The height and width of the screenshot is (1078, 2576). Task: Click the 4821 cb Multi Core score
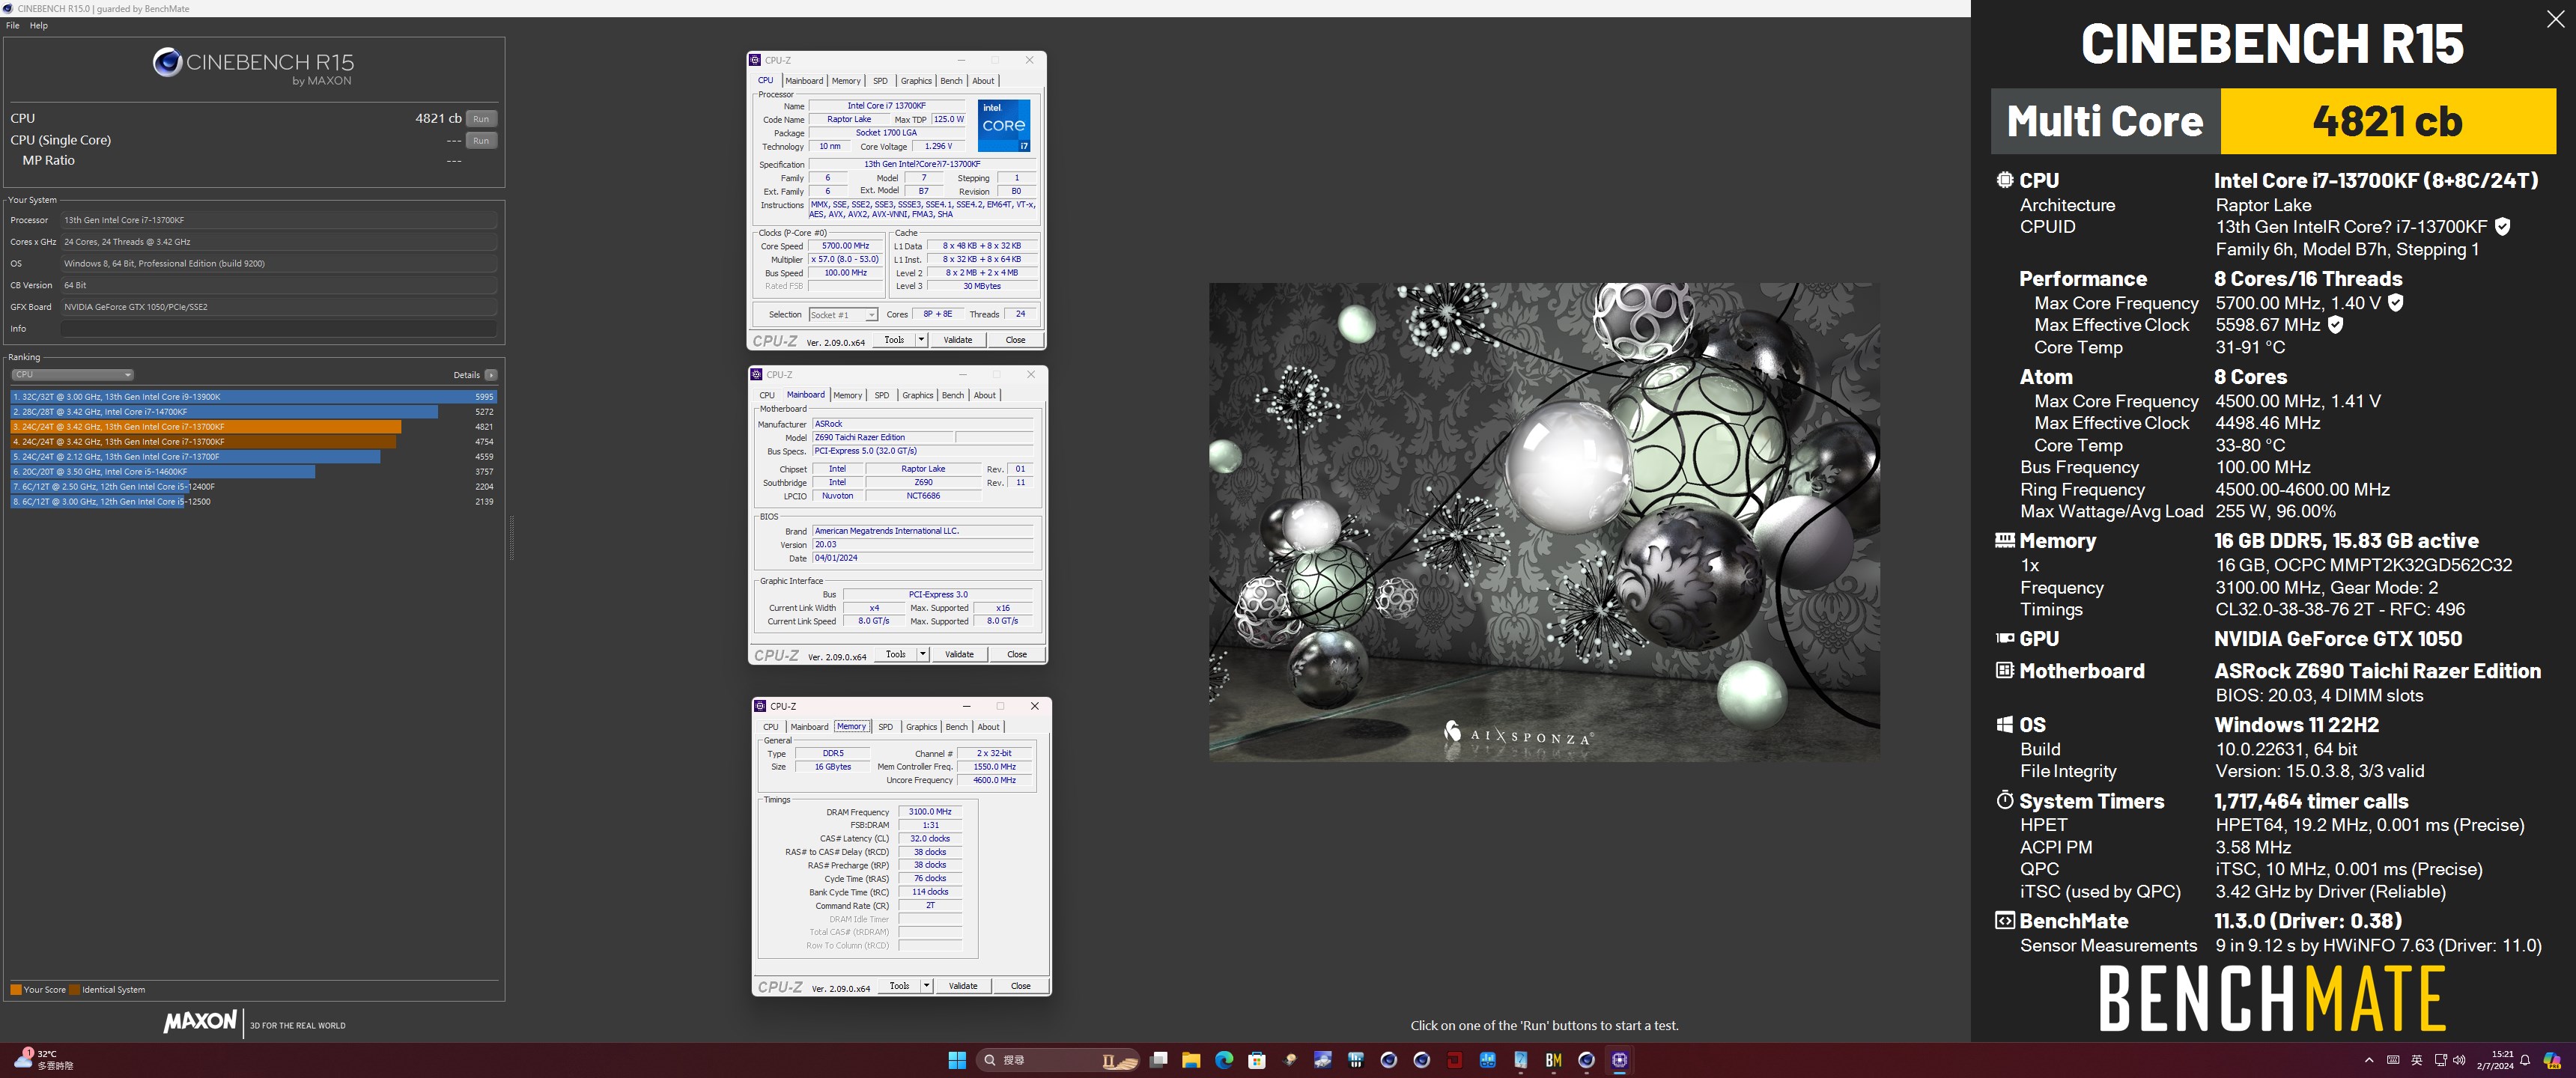[2387, 121]
